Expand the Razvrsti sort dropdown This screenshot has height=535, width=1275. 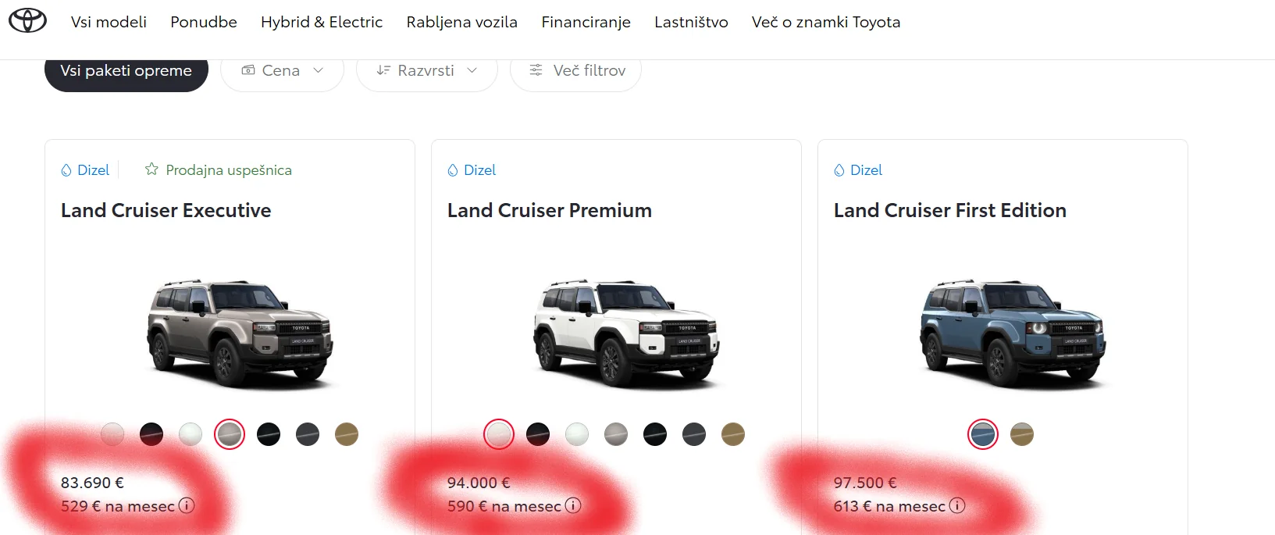click(x=426, y=71)
